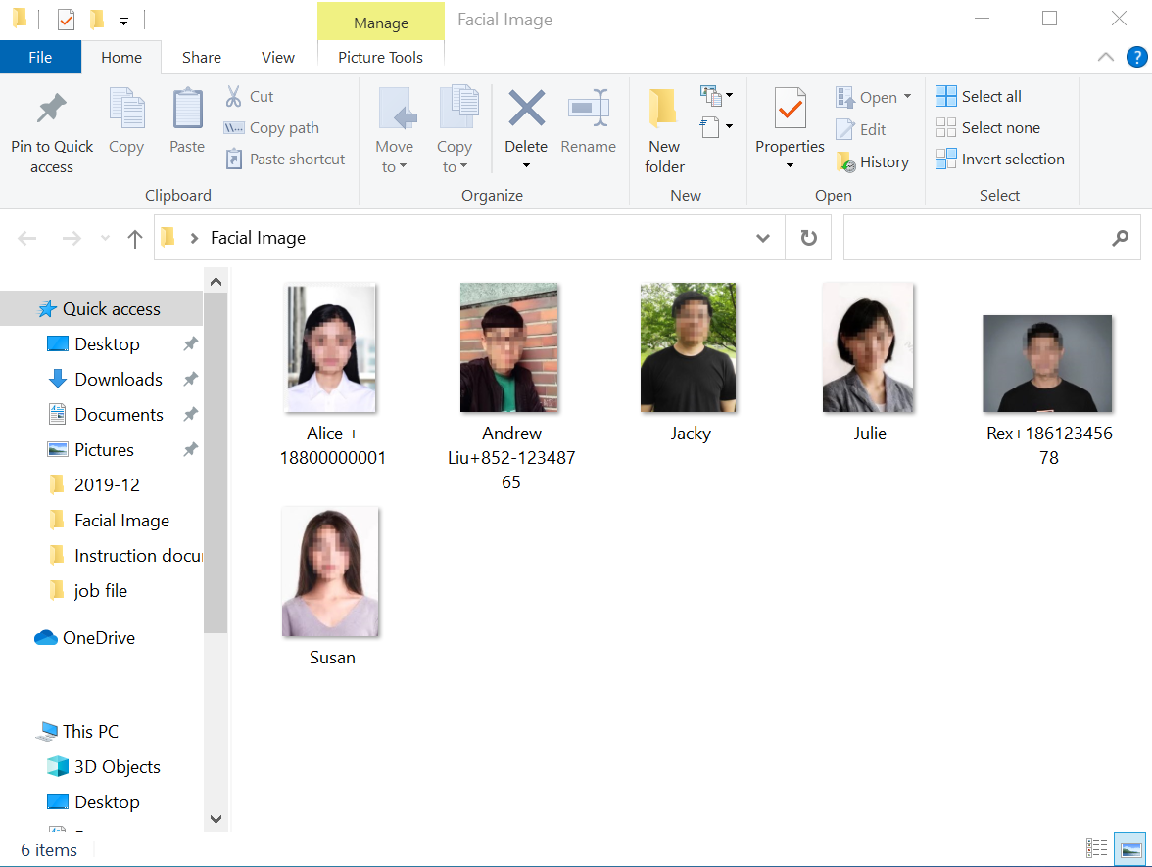
Task: Click the Rename icon in Organize group
Action: (588, 109)
